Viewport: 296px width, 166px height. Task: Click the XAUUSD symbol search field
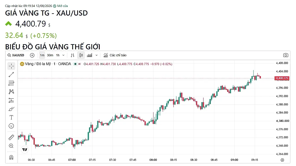tap(16, 55)
